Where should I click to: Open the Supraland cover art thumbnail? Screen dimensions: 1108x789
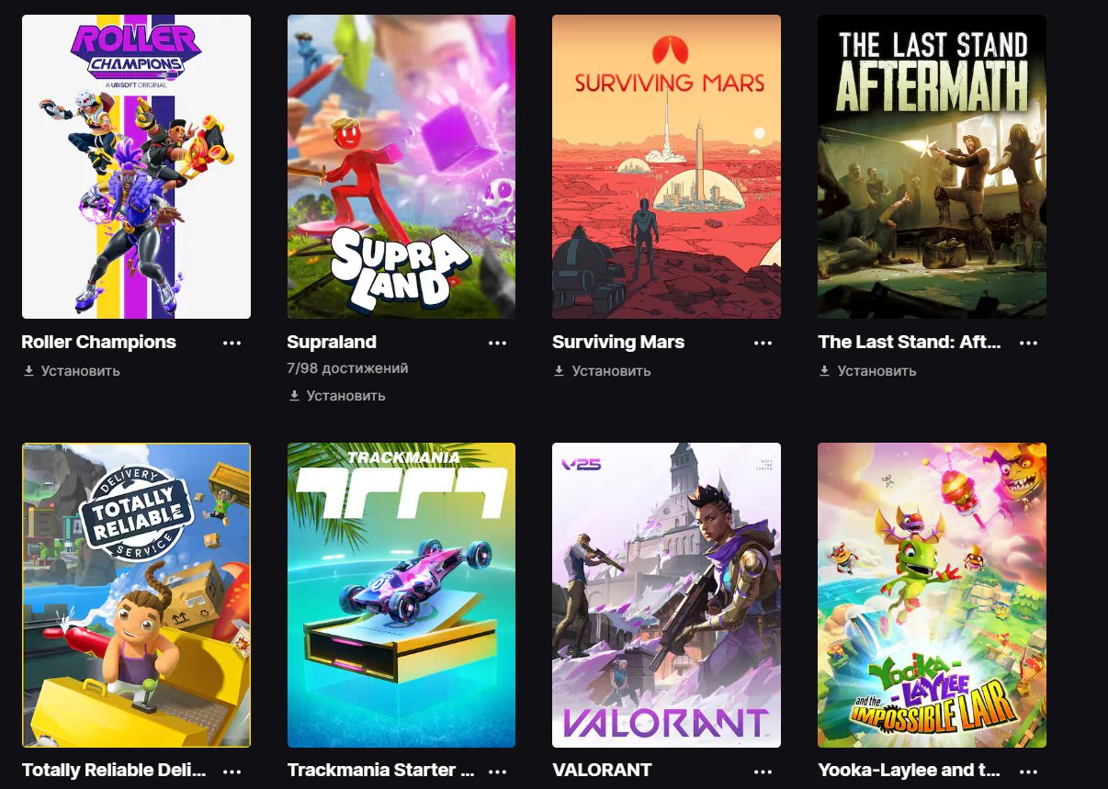point(401,166)
